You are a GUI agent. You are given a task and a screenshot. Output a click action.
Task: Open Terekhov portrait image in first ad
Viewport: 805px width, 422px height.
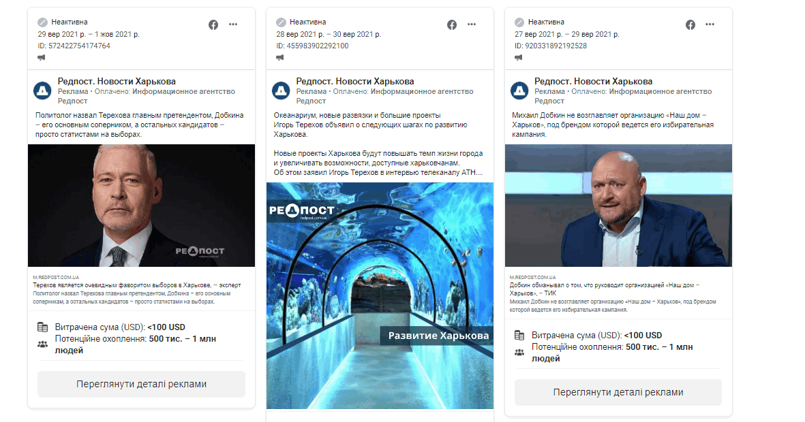[x=141, y=205]
